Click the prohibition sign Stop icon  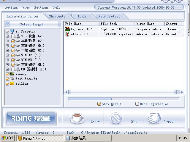point(115,118)
